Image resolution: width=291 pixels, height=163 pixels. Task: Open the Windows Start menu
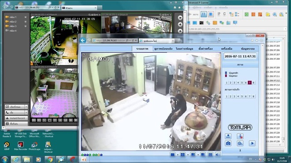tap(4, 159)
